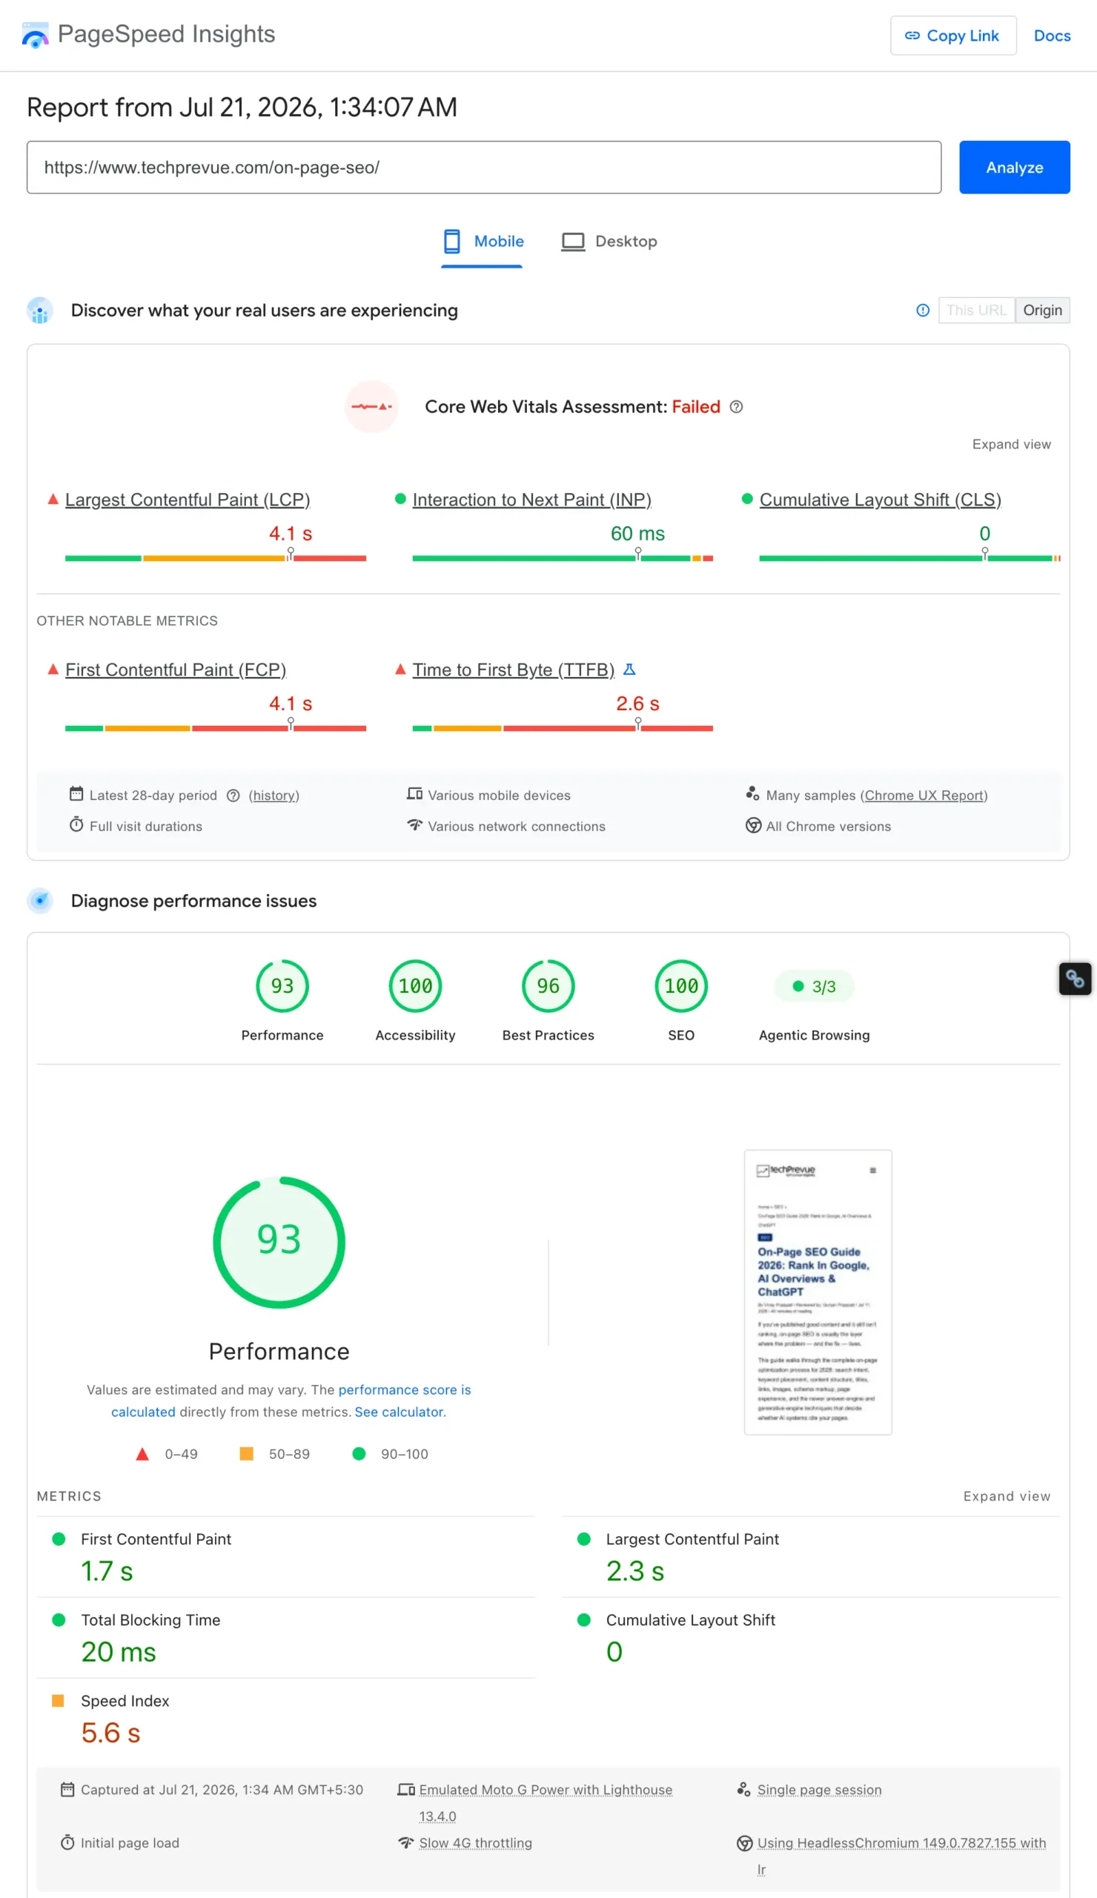Click the stopwatch icon by Initial page load
Screen dimensions: 1097x1898
point(67,1842)
